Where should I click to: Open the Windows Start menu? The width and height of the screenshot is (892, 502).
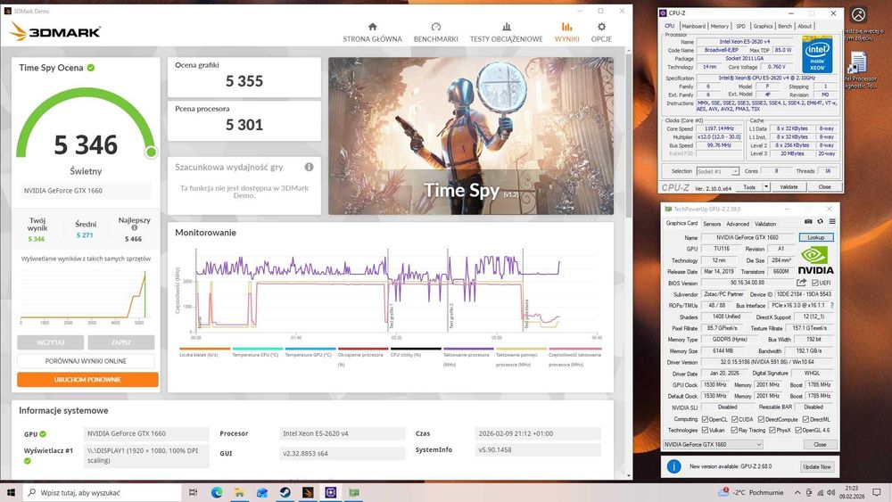click(11, 492)
